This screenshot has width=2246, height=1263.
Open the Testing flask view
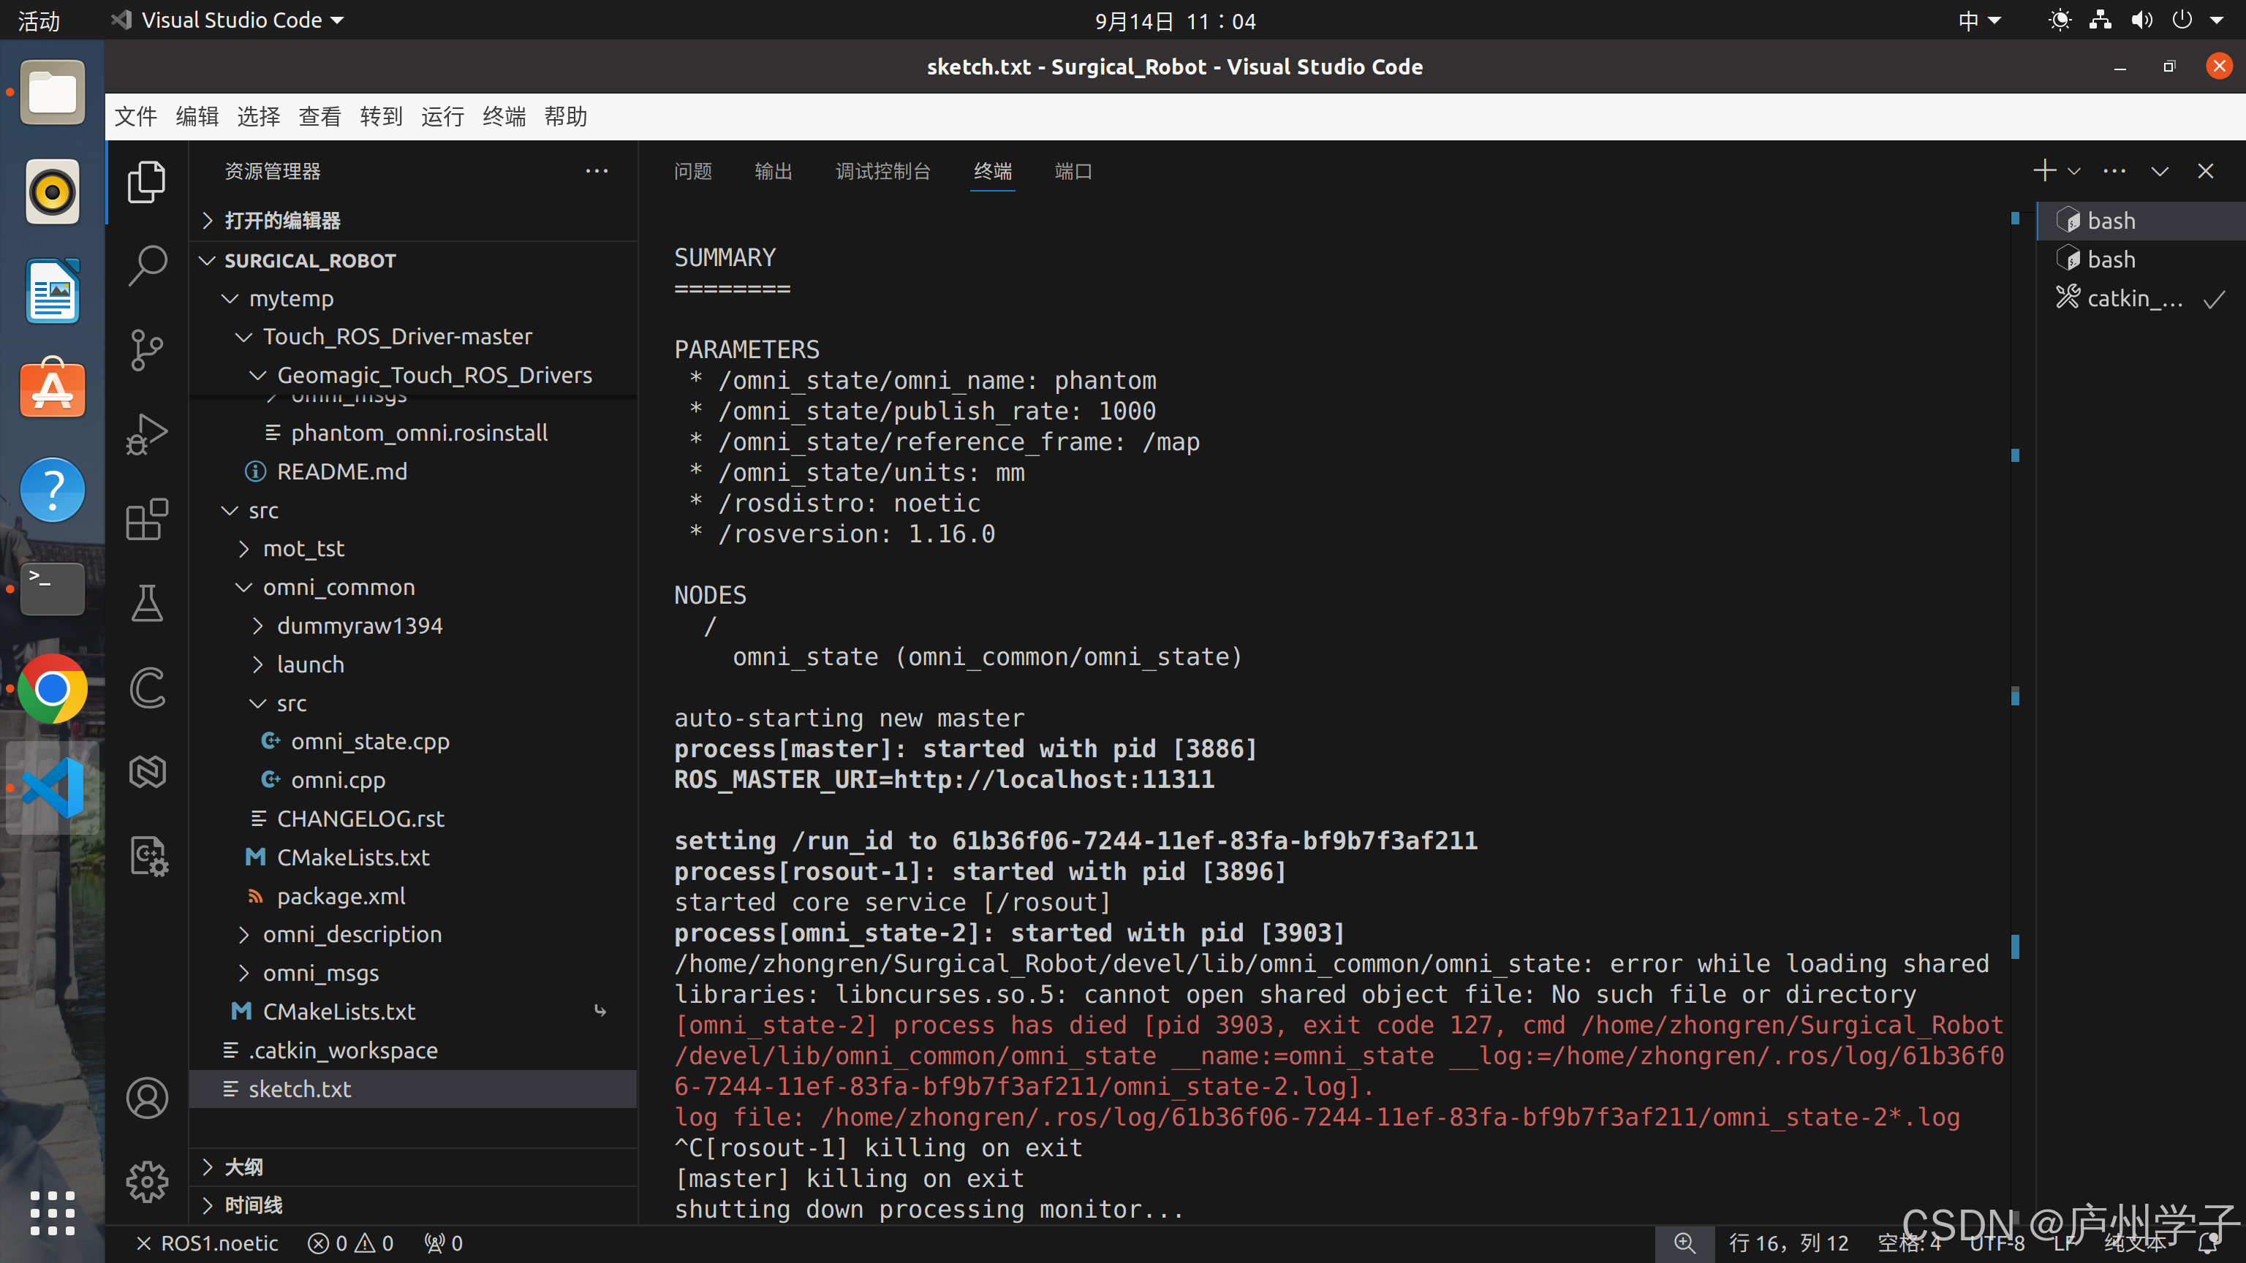point(146,603)
